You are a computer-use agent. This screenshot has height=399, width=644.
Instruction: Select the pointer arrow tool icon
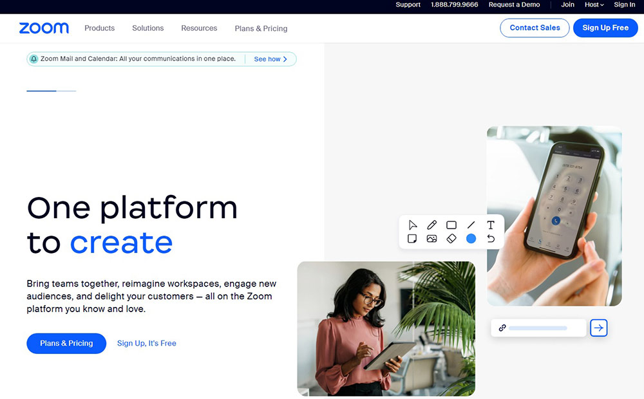(412, 225)
